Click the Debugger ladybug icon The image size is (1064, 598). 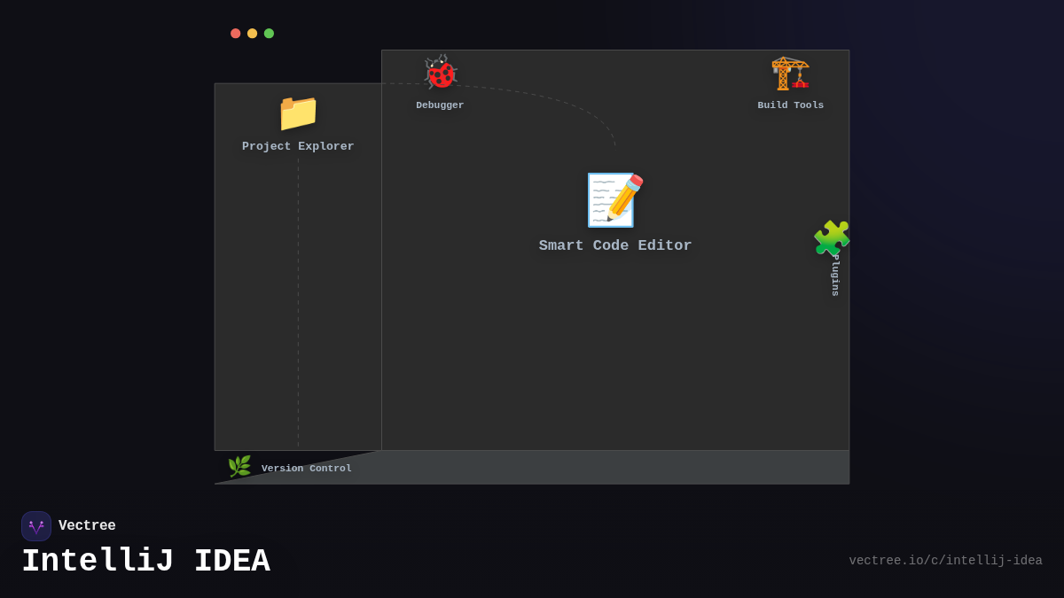click(x=440, y=73)
